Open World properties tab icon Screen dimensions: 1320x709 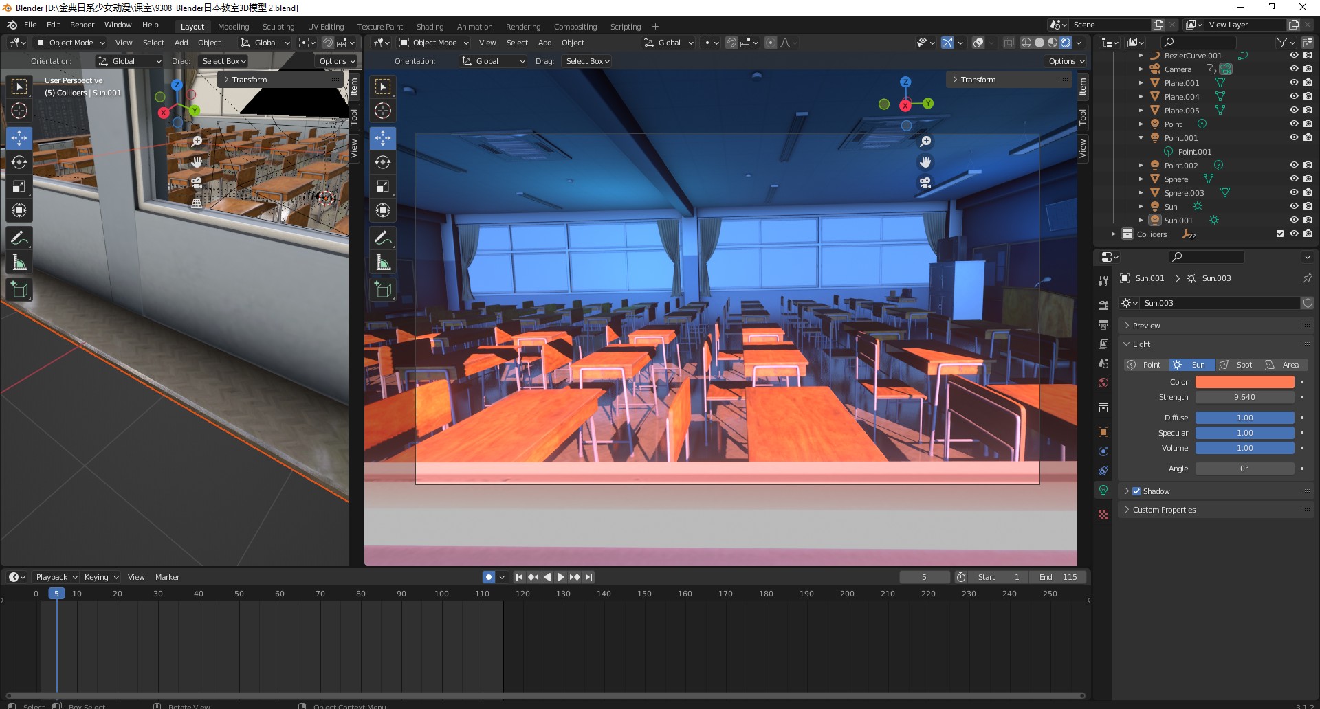coord(1103,383)
